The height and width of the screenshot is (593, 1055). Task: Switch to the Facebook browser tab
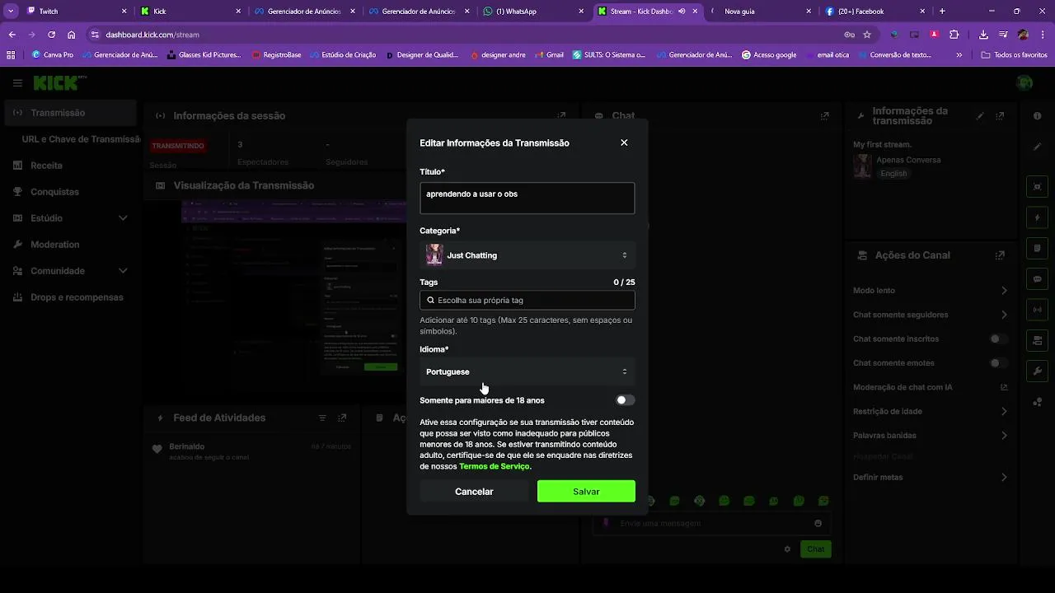876,12
